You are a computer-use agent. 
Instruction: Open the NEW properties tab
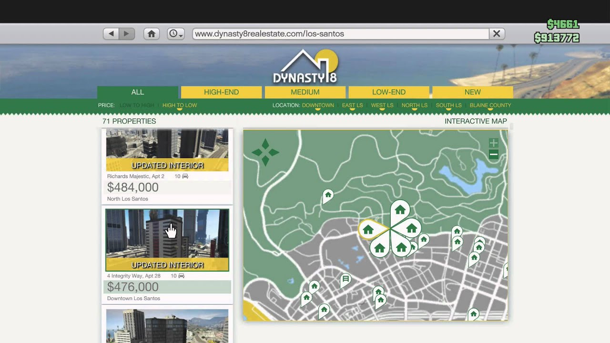pyautogui.click(x=473, y=92)
